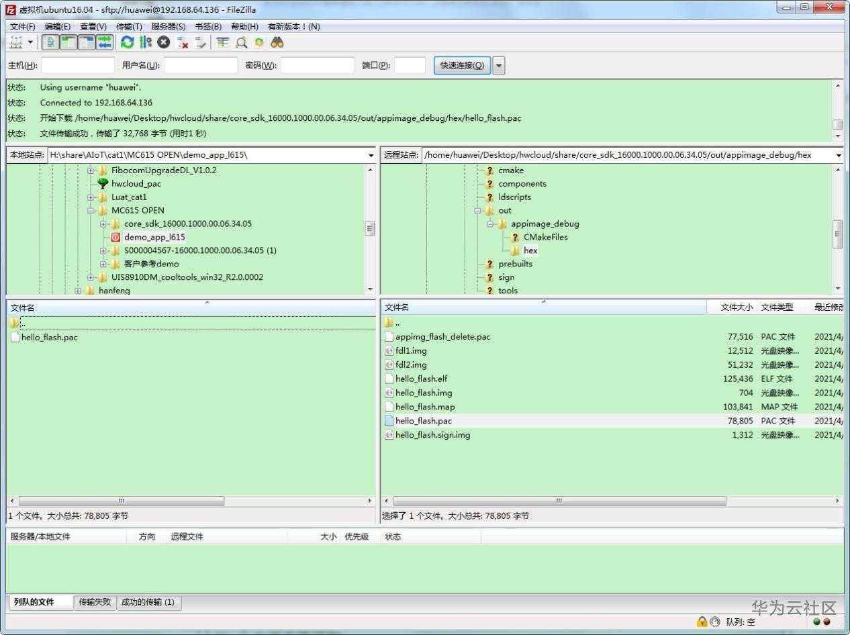This screenshot has width=850, height=635.
Task: Open quick connect history dropdown
Action: (x=499, y=65)
